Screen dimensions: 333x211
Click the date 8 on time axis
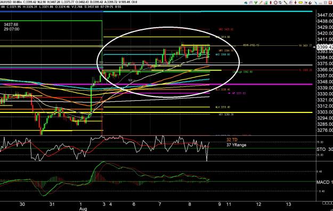pos(190,204)
